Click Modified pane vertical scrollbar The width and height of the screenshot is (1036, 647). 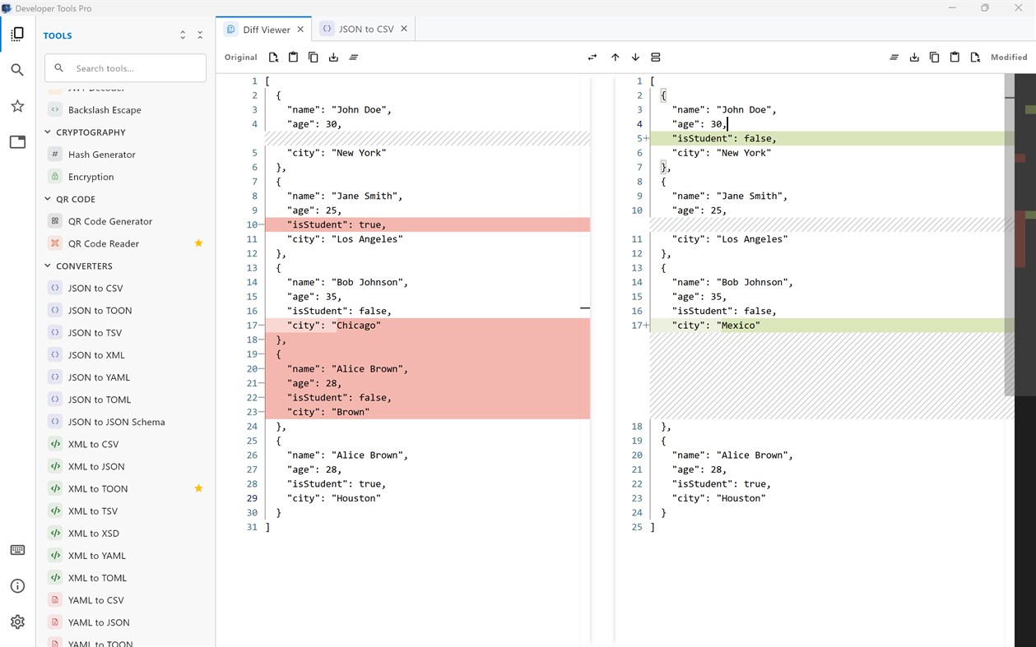1010,234
